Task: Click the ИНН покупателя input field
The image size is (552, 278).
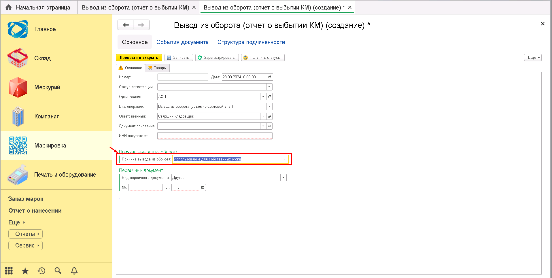Action: pos(215,136)
